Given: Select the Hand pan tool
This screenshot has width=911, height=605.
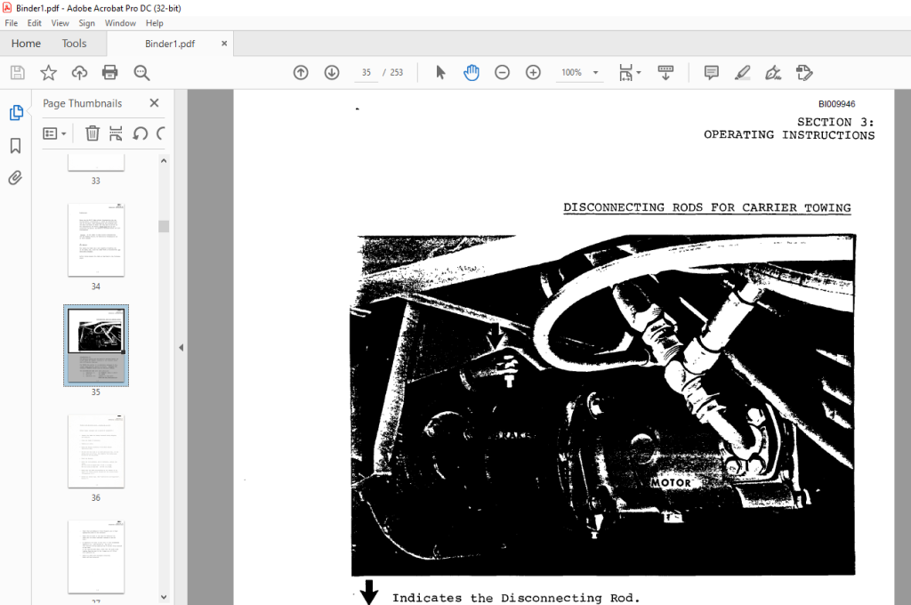Looking at the screenshot, I should point(472,73).
